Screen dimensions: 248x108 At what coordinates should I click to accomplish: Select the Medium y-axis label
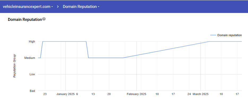[x=30, y=58]
